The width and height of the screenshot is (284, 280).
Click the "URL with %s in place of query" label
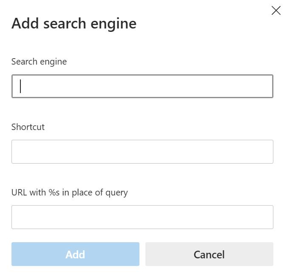pos(70,192)
